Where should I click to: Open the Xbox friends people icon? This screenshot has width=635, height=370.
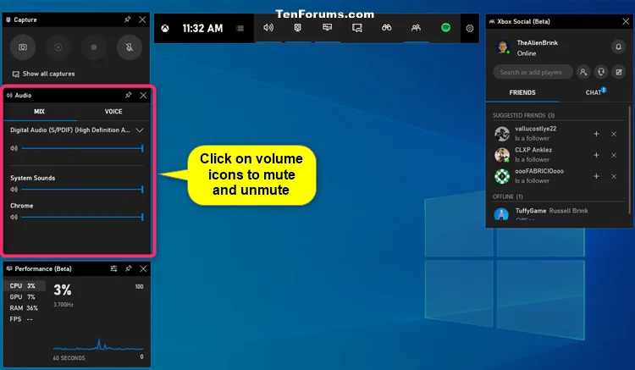pos(416,28)
